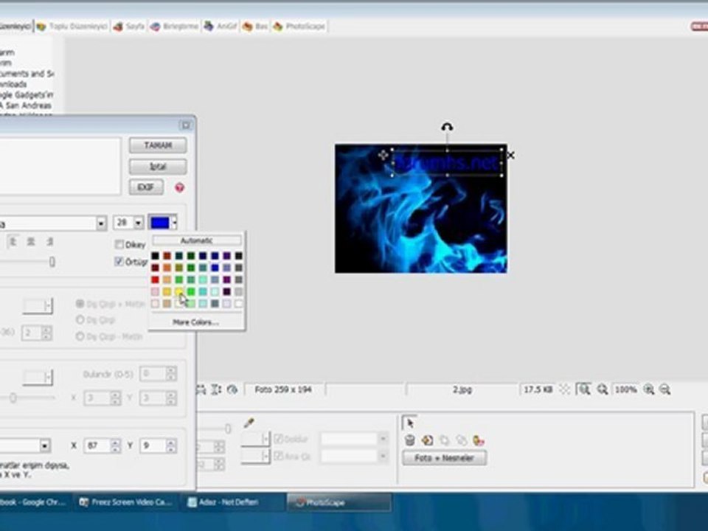Click the actual-size zoom magnifier icon
708x531 pixels.
[603, 389]
